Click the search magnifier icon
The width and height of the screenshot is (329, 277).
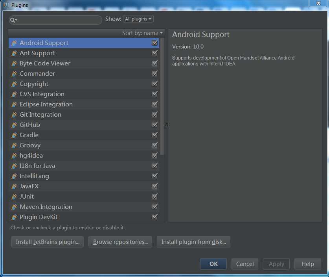13,20
